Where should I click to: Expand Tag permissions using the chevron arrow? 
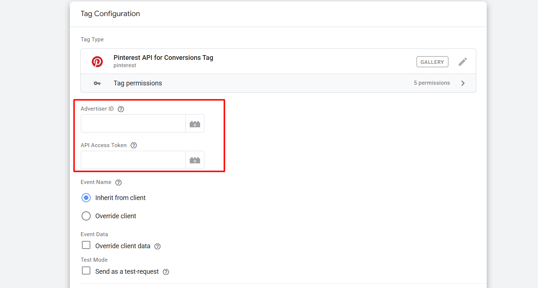pos(463,83)
